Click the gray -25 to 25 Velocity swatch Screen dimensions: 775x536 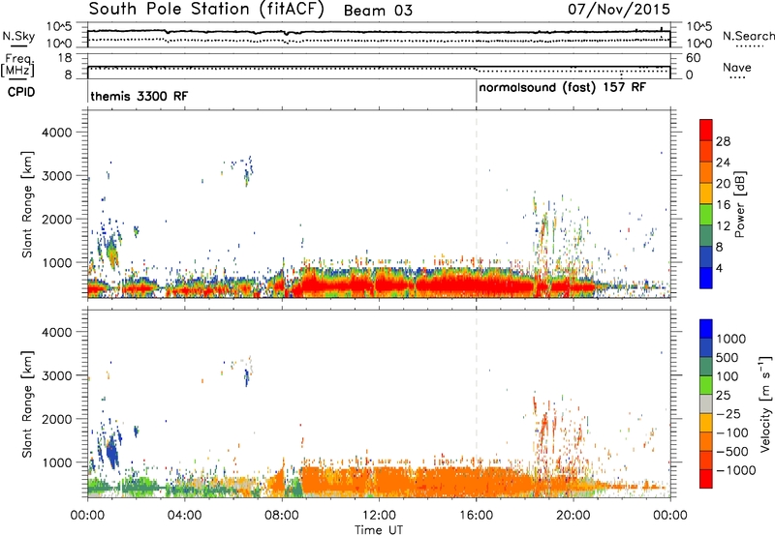point(706,404)
